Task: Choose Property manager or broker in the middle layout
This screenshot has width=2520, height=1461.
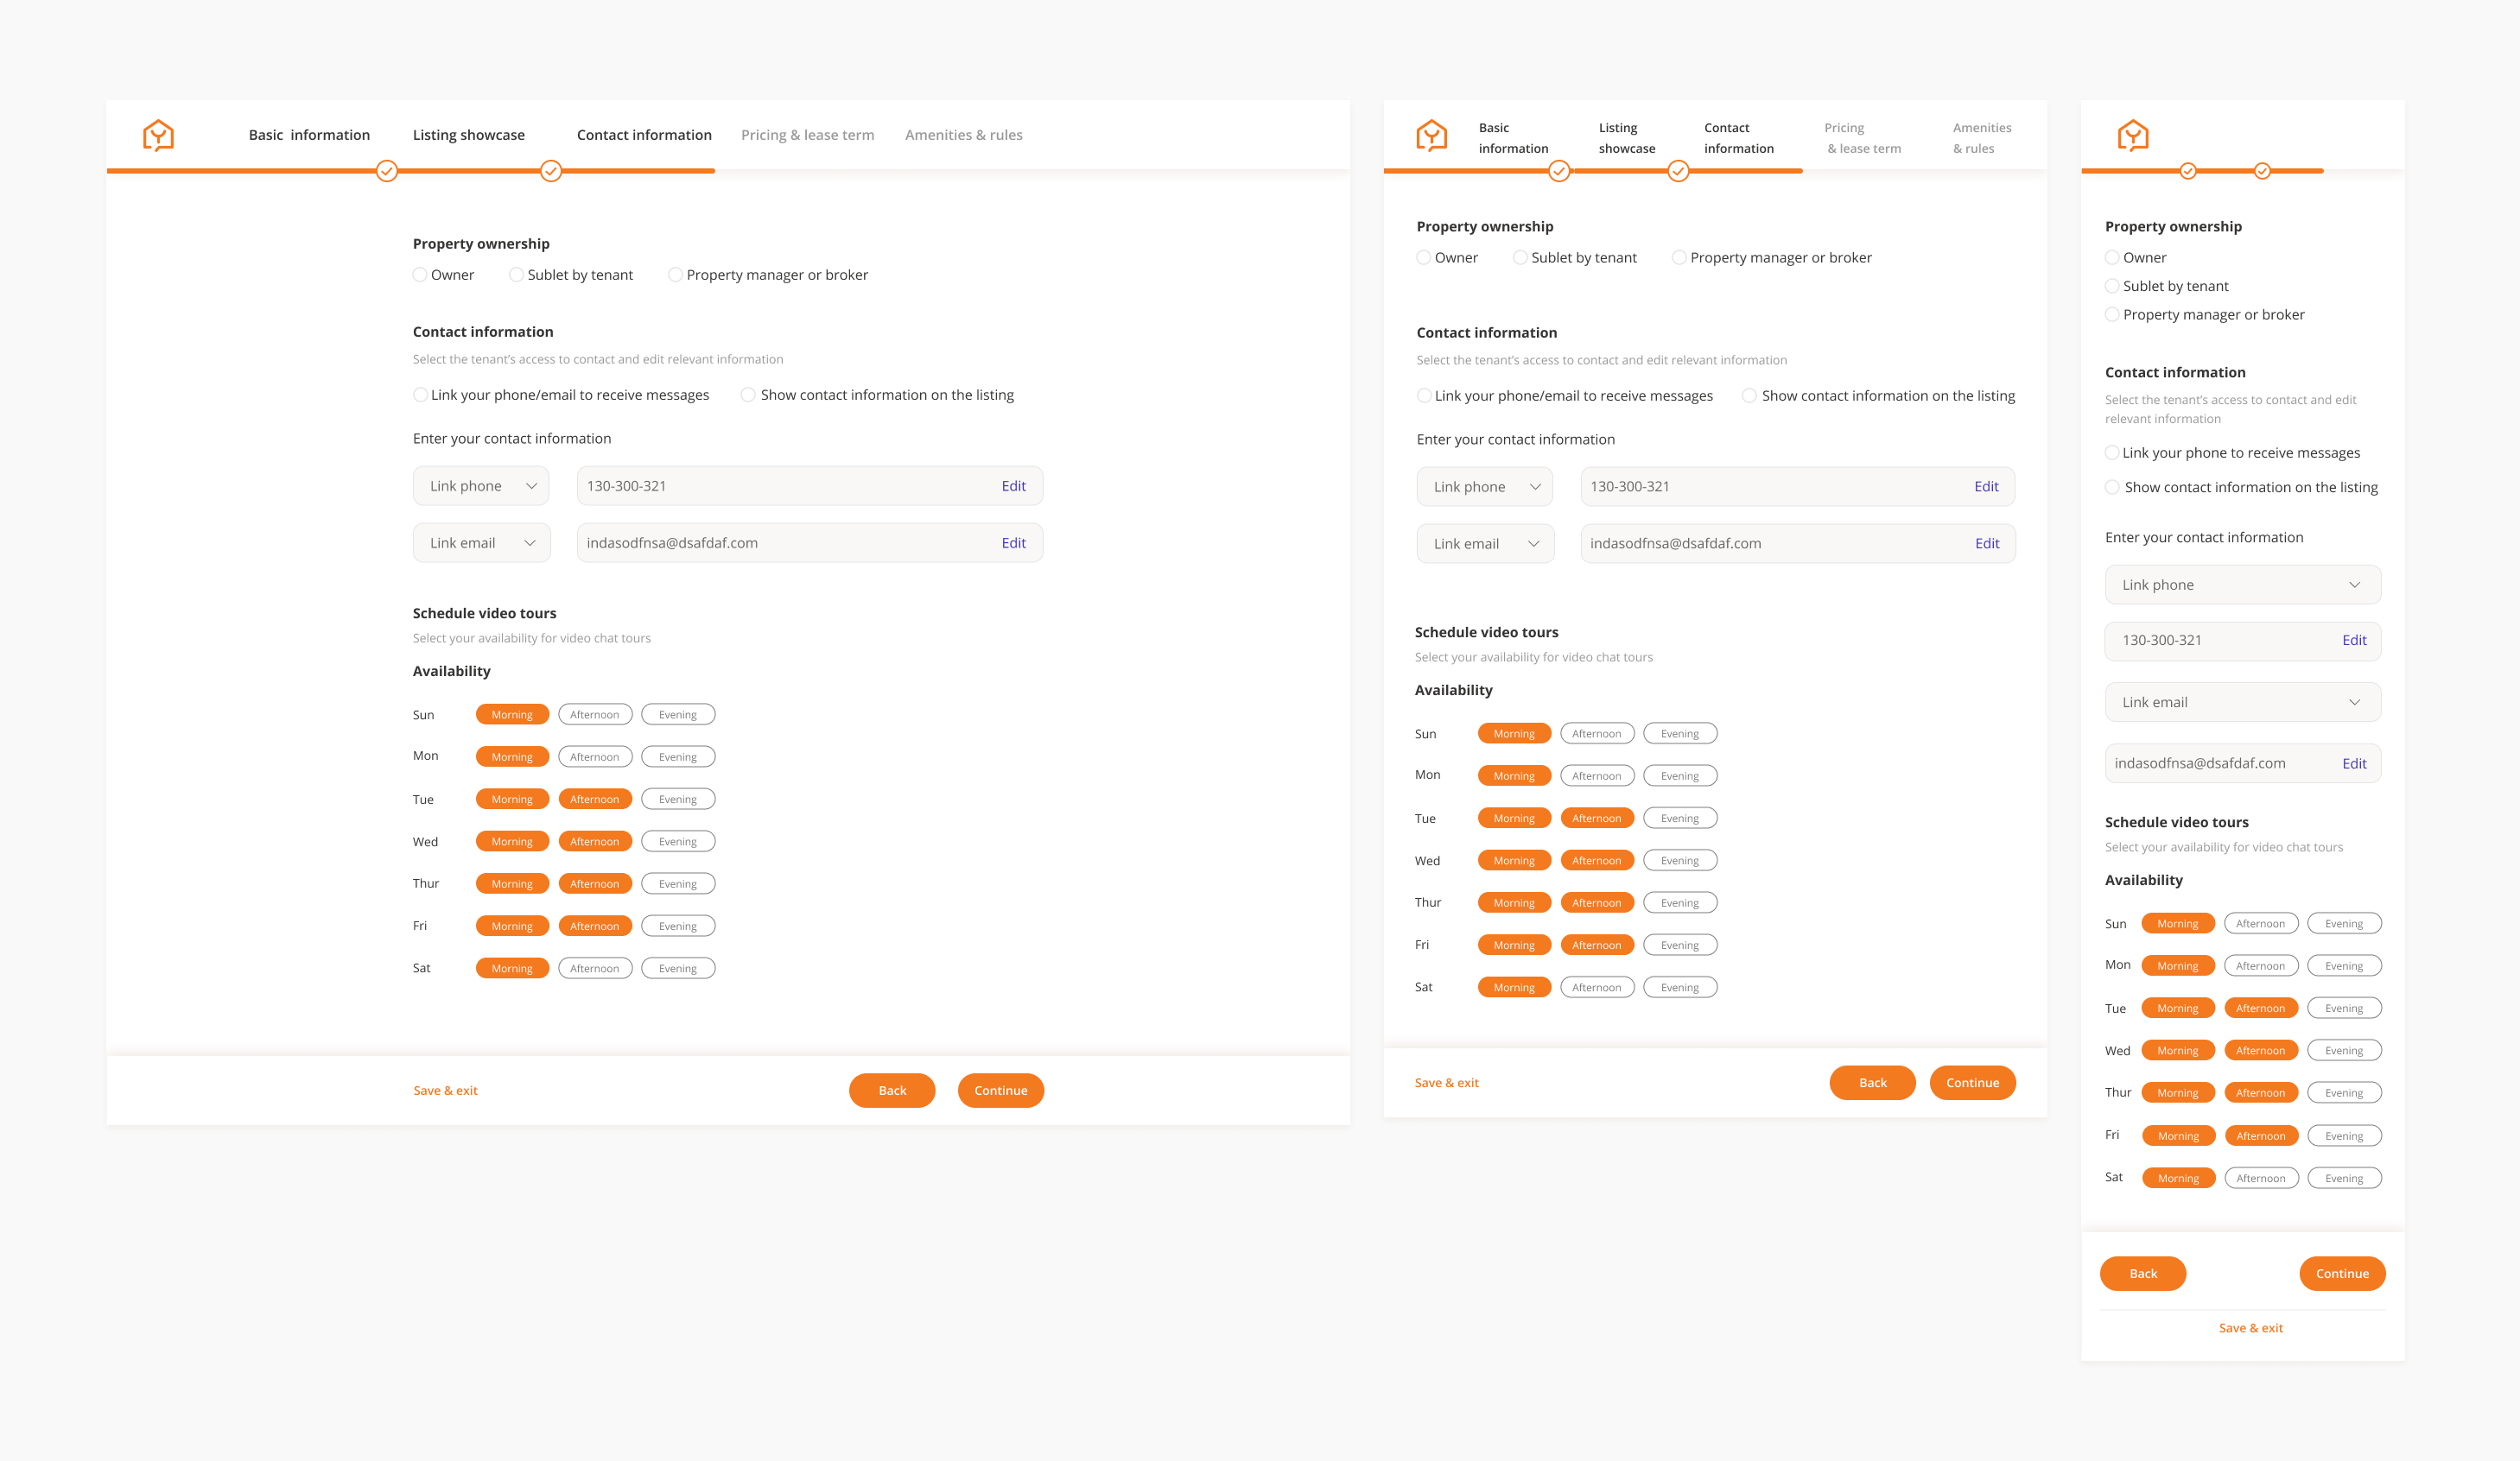Action: [x=1679, y=258]
